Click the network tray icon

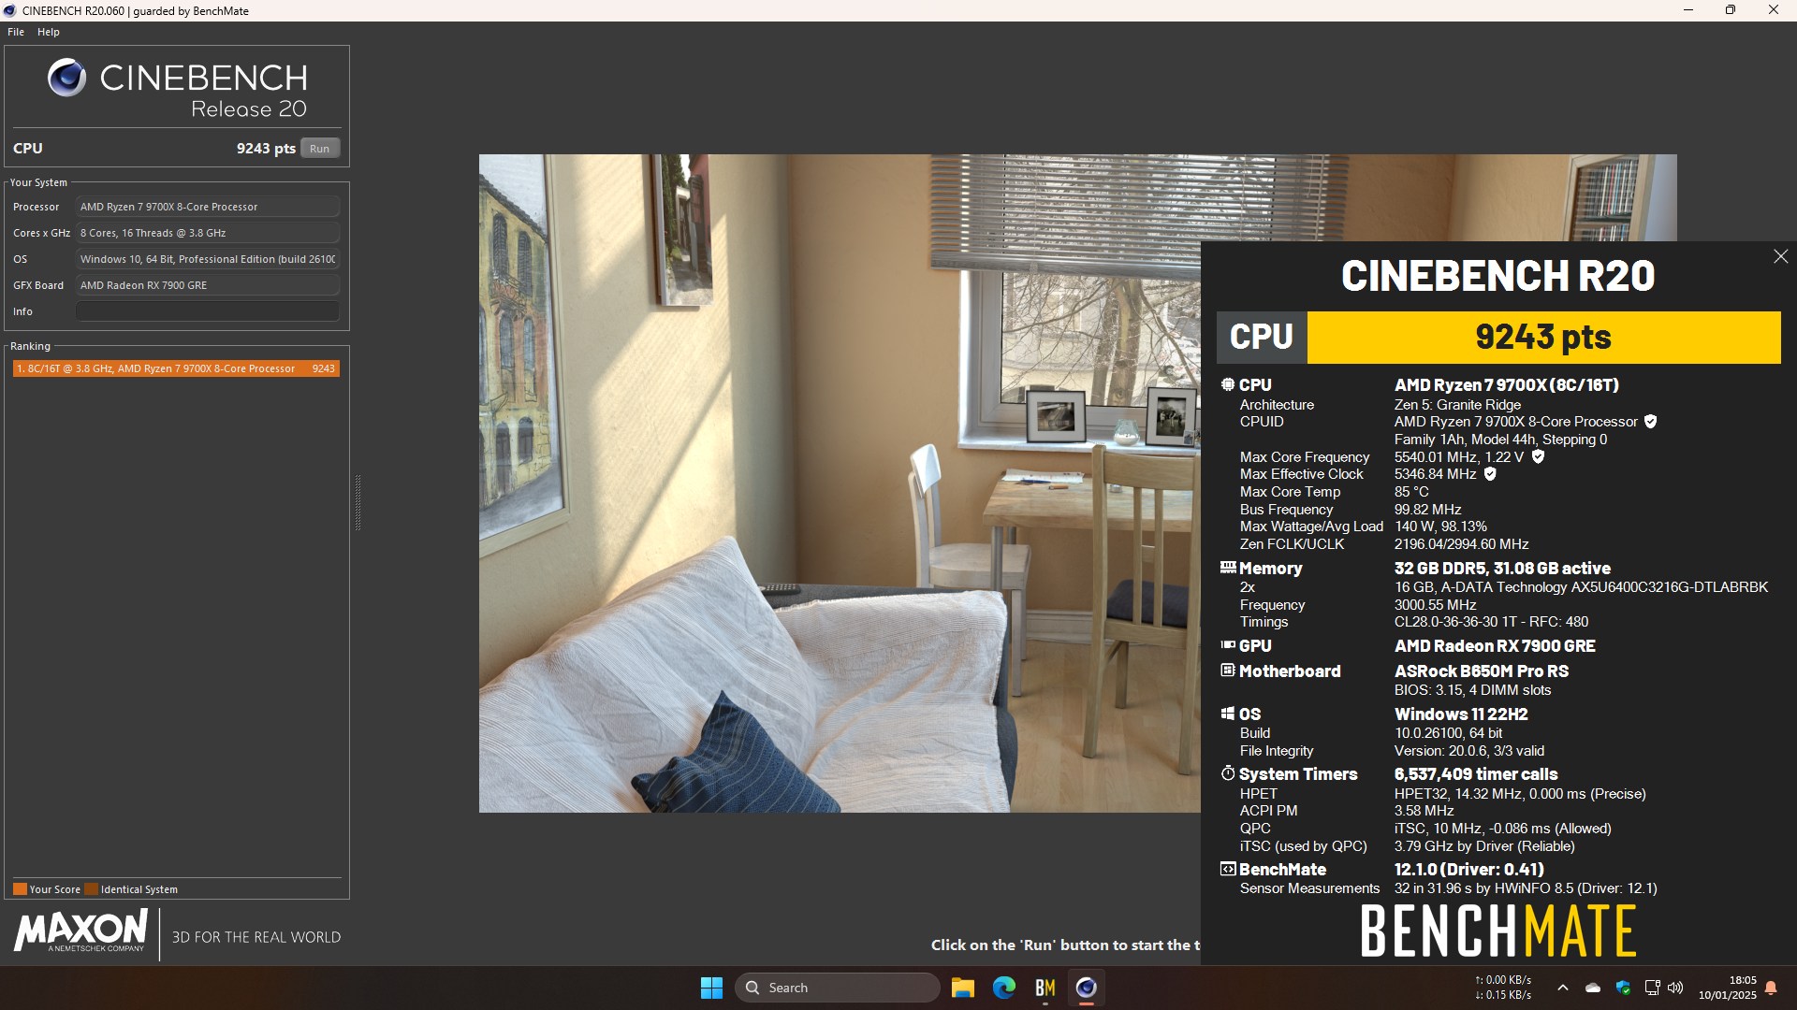point(1652,988)
